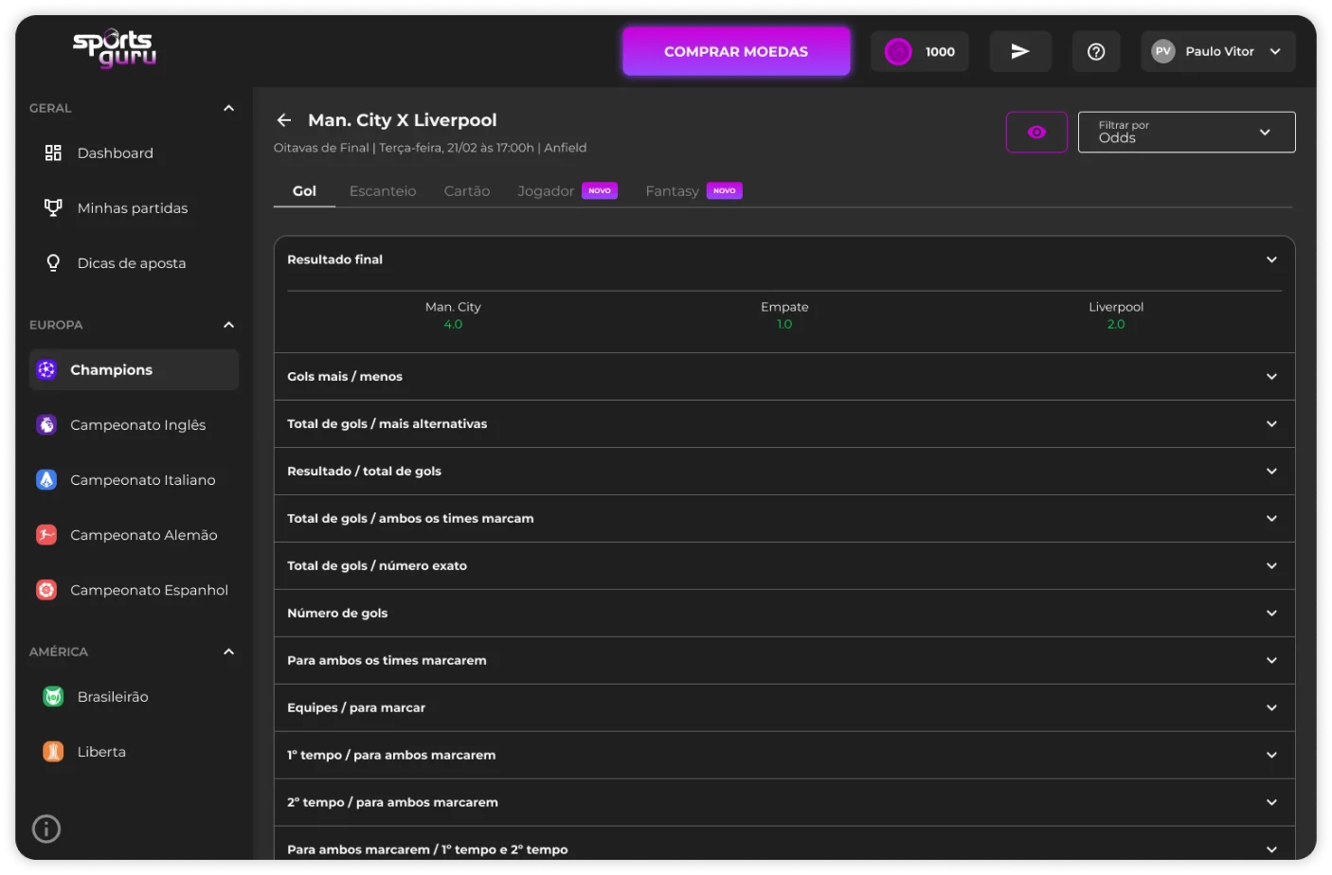Click the COMPRAR MOEDAS button
This screenshot has width=1332, height=875.
click(736, 52)
